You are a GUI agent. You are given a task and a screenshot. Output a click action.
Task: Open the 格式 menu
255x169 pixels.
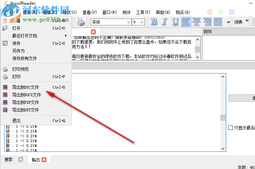click(x=70, y=12)
